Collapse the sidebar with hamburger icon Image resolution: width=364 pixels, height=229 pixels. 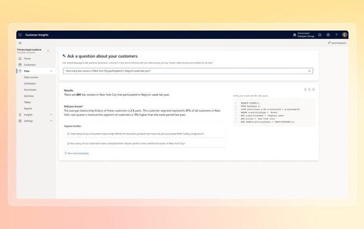pos(20,43)
